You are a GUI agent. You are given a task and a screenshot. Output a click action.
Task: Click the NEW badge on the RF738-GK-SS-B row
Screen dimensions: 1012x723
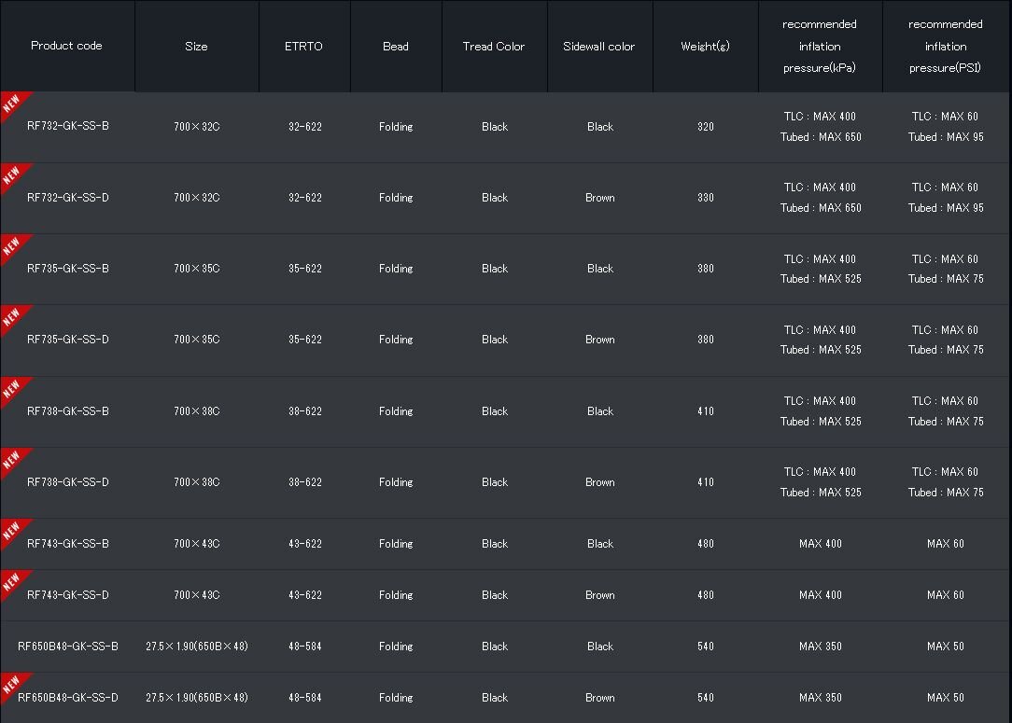point(12,389)
